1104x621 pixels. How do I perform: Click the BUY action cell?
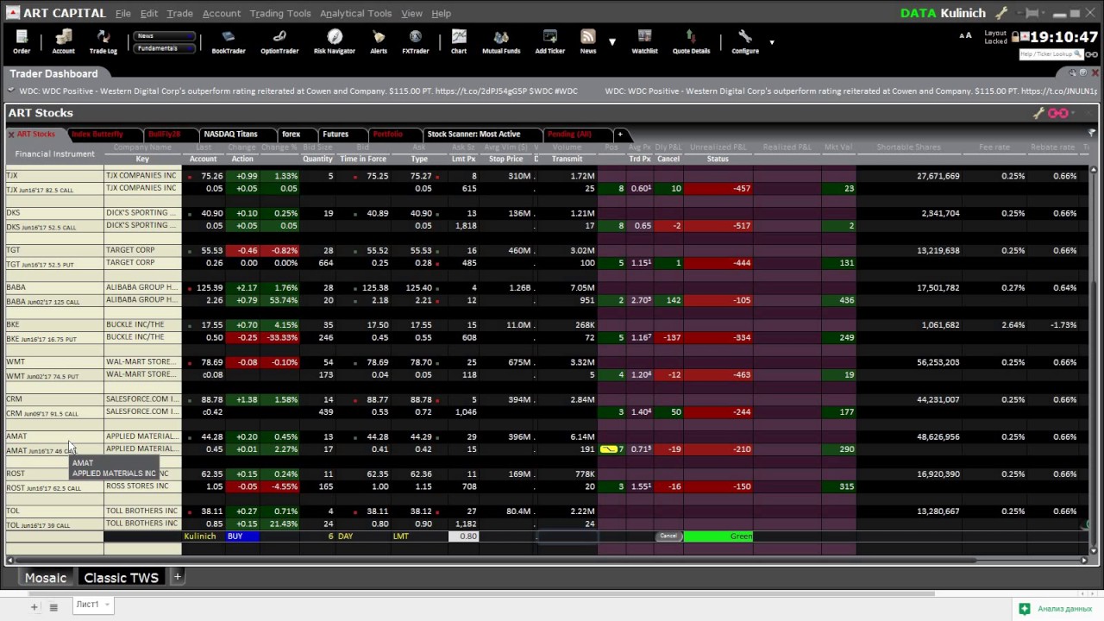(x=242, y=536)
